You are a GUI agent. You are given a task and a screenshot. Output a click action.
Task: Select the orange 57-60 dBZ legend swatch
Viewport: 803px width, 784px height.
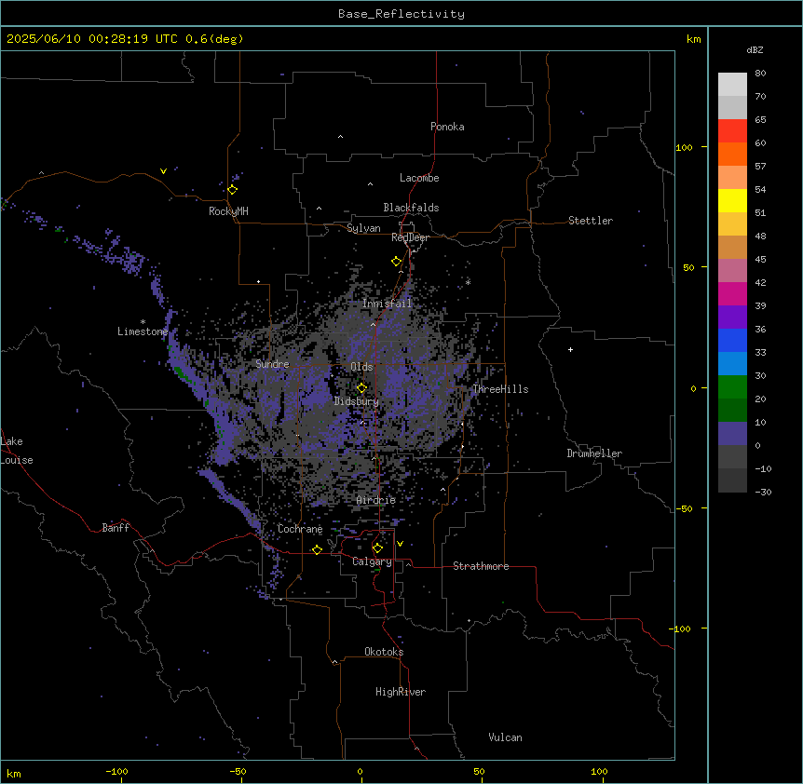(x=732, y=154)
